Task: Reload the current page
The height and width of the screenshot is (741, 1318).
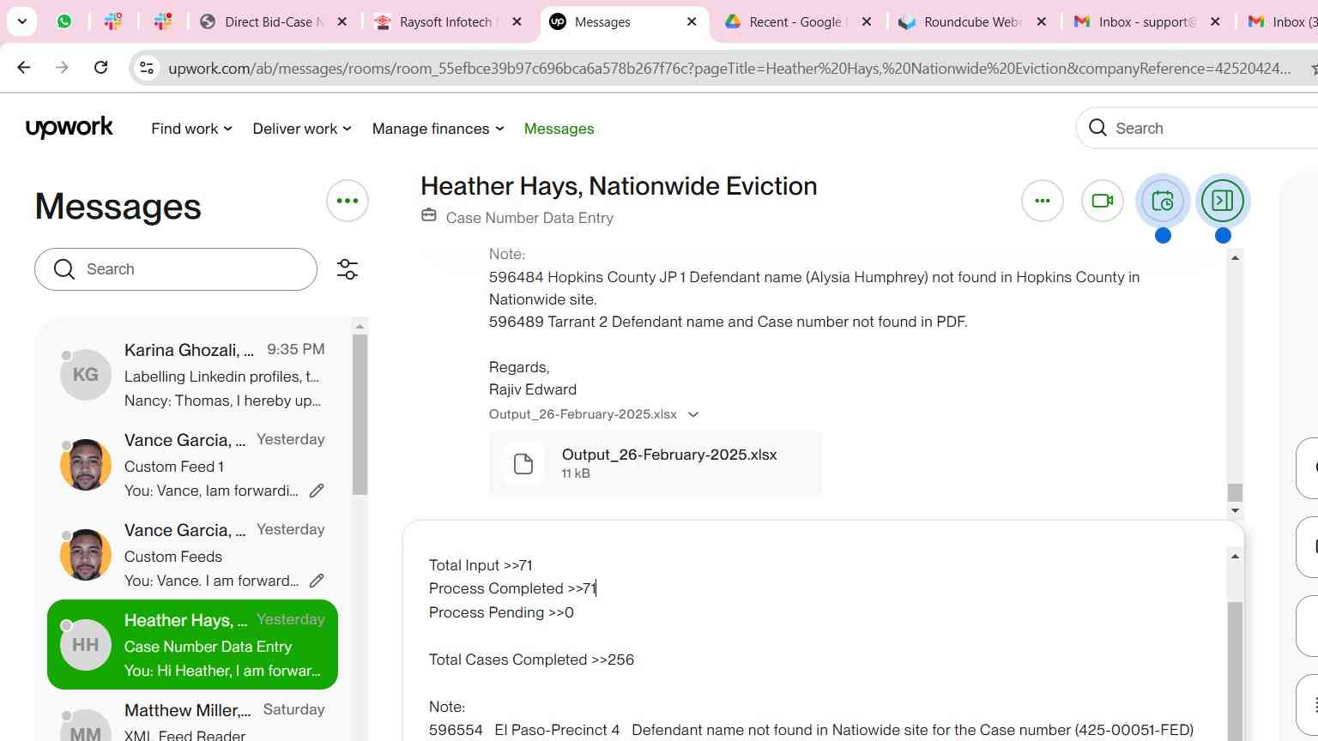Action: click(x=100, y=68)
